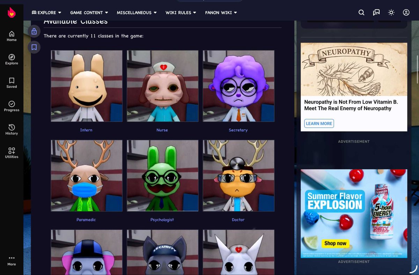The width and height of the screenshot is (419, 275).
Task: Expand the Game Content dropdown
Action: 89,13
